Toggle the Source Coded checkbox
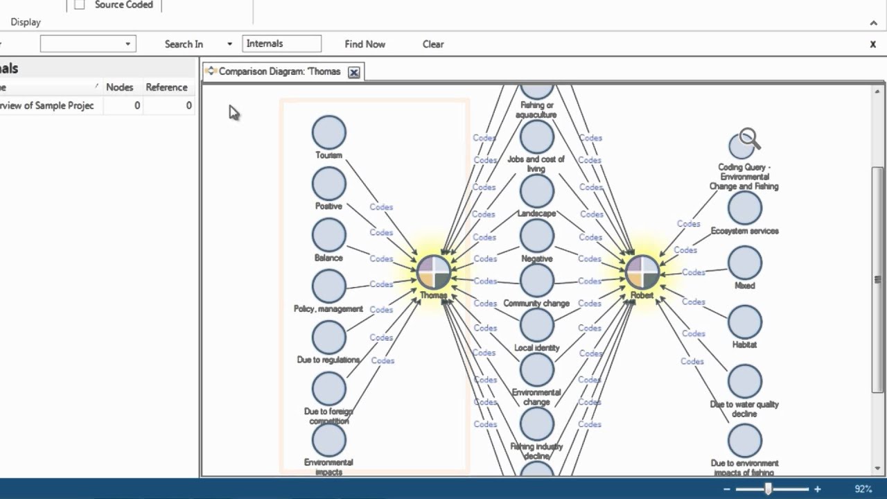Viewport: 887px width, 499px height. [x=80, y=5]
